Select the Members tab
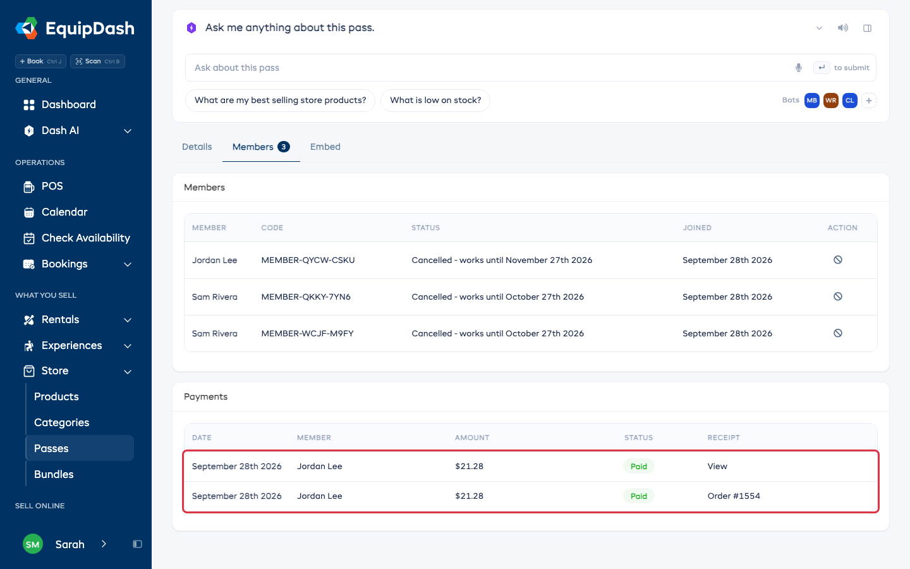The width and height of the screenshot is (910, 569). click(261, 147)
